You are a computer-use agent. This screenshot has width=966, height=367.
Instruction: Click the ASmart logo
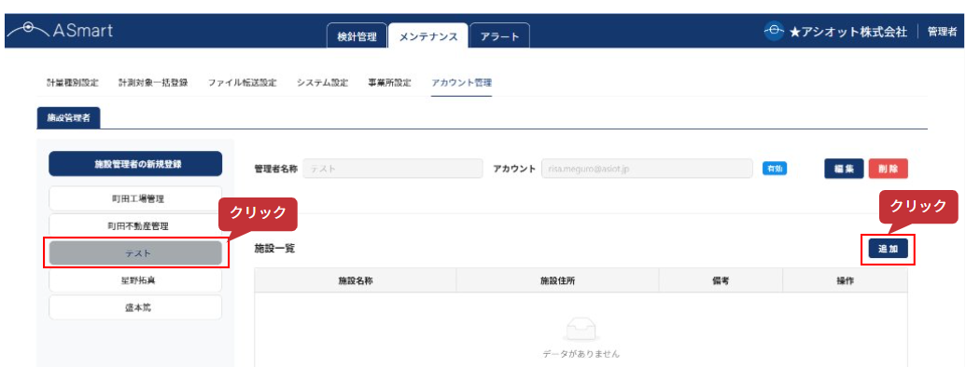60,31
